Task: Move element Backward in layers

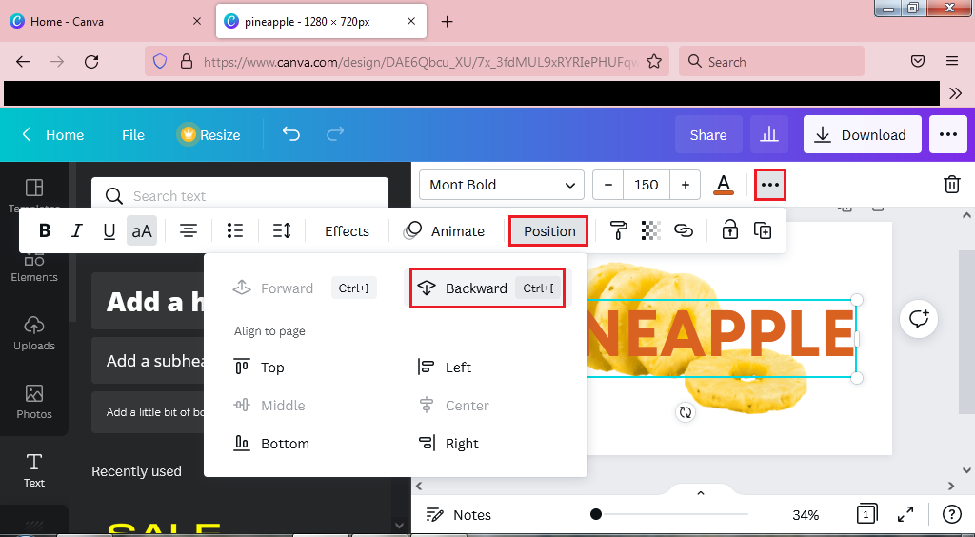Action: click(487, 288)
